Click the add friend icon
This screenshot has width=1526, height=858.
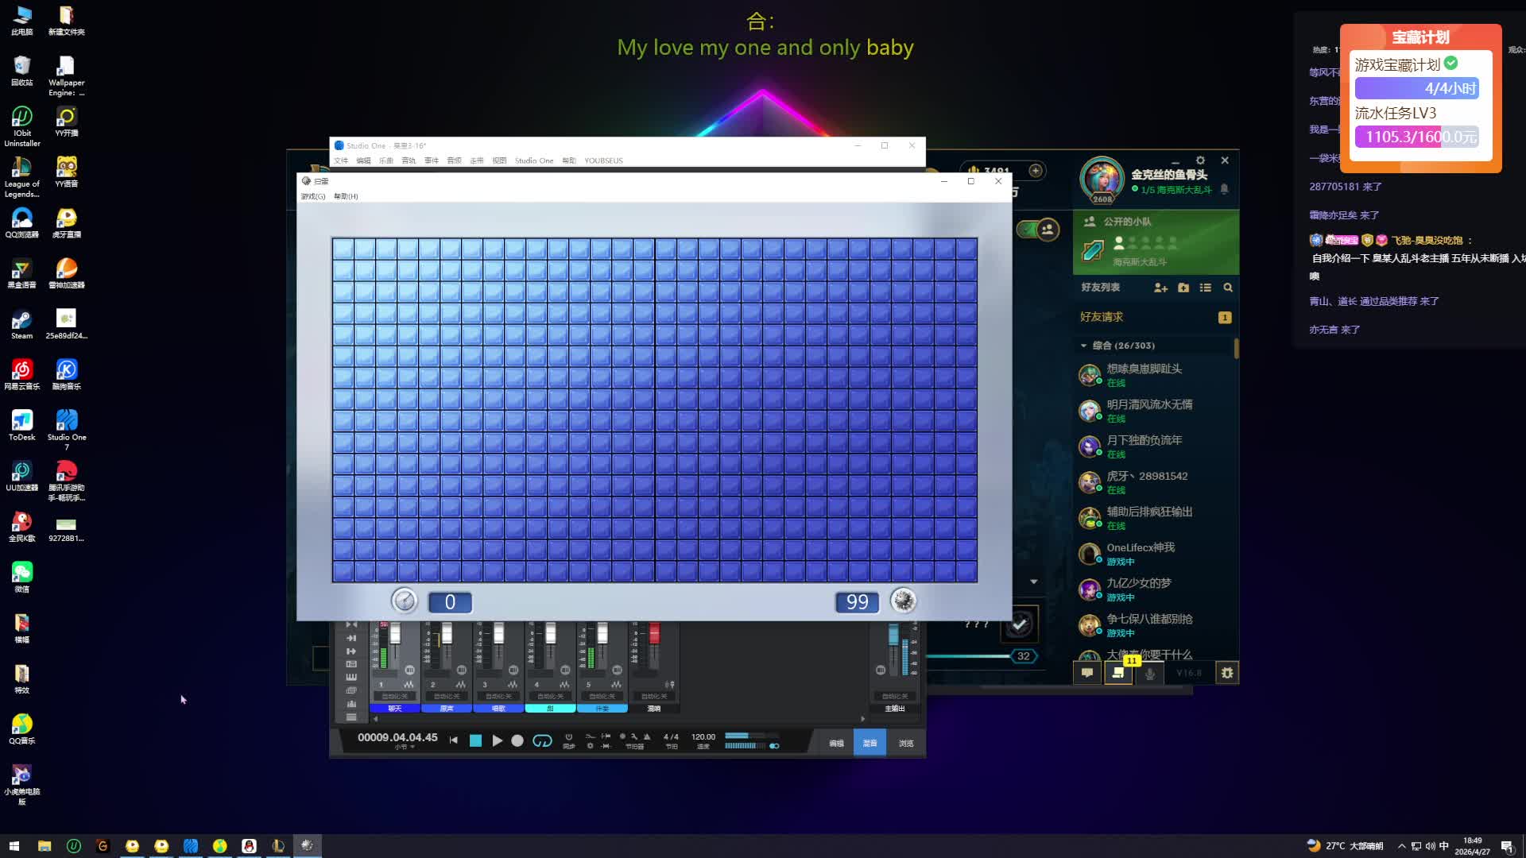pyautogui.click(x=1160, y=288)
